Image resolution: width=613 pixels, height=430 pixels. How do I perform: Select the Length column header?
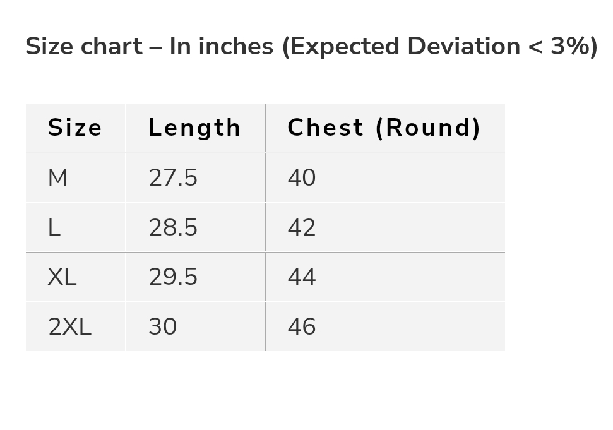tap(194, 128)
